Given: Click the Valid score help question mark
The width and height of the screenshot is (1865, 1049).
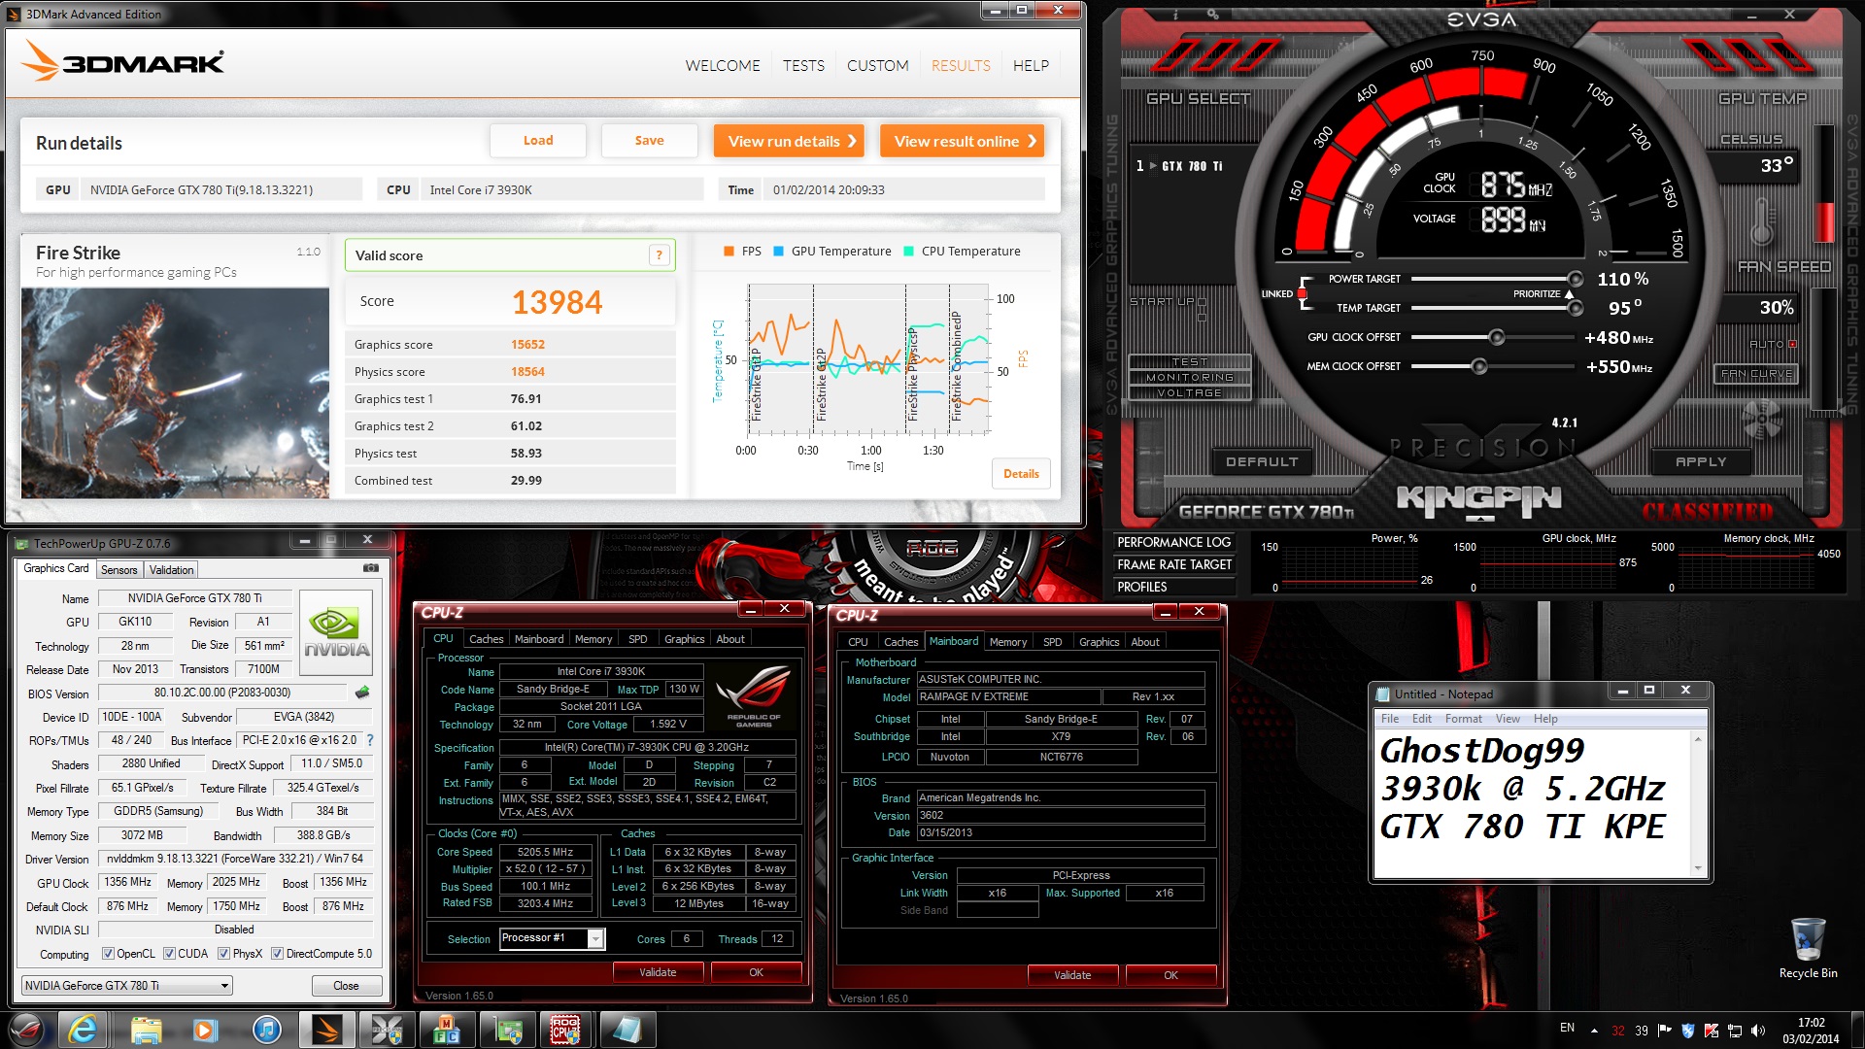Looking at the screenshot, I should tap(659, 255).
